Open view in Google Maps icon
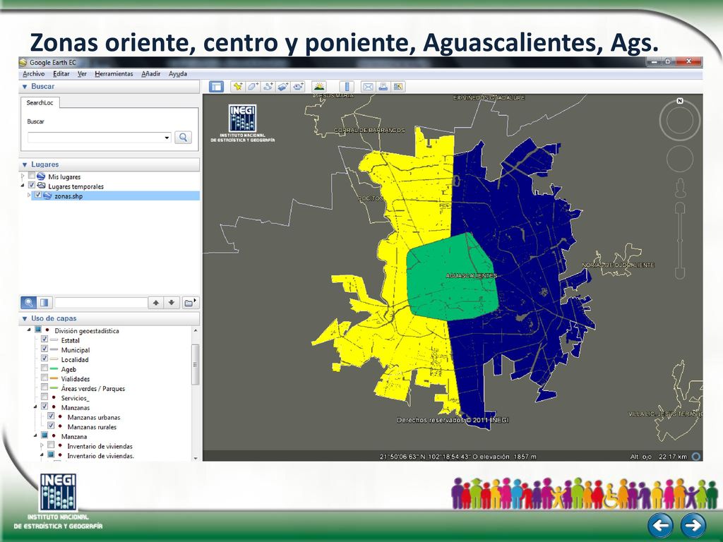723x542 pixels. pyautogui.click(x=398, y=86)
